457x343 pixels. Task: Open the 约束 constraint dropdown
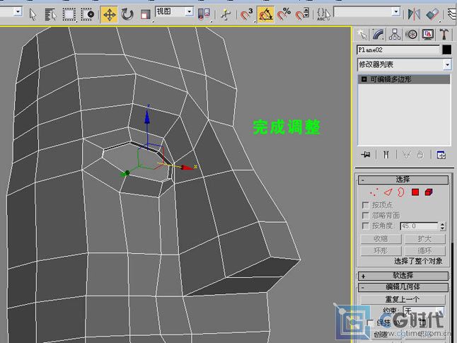point(424,311)
